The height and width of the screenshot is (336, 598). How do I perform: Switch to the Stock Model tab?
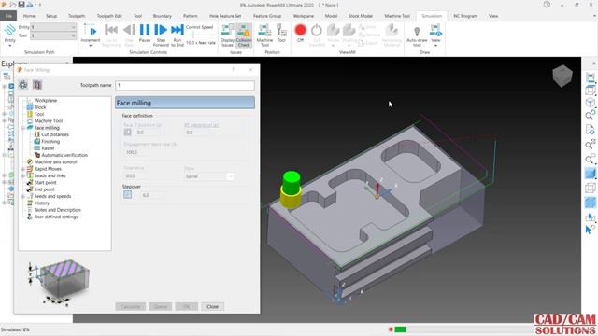361,16
